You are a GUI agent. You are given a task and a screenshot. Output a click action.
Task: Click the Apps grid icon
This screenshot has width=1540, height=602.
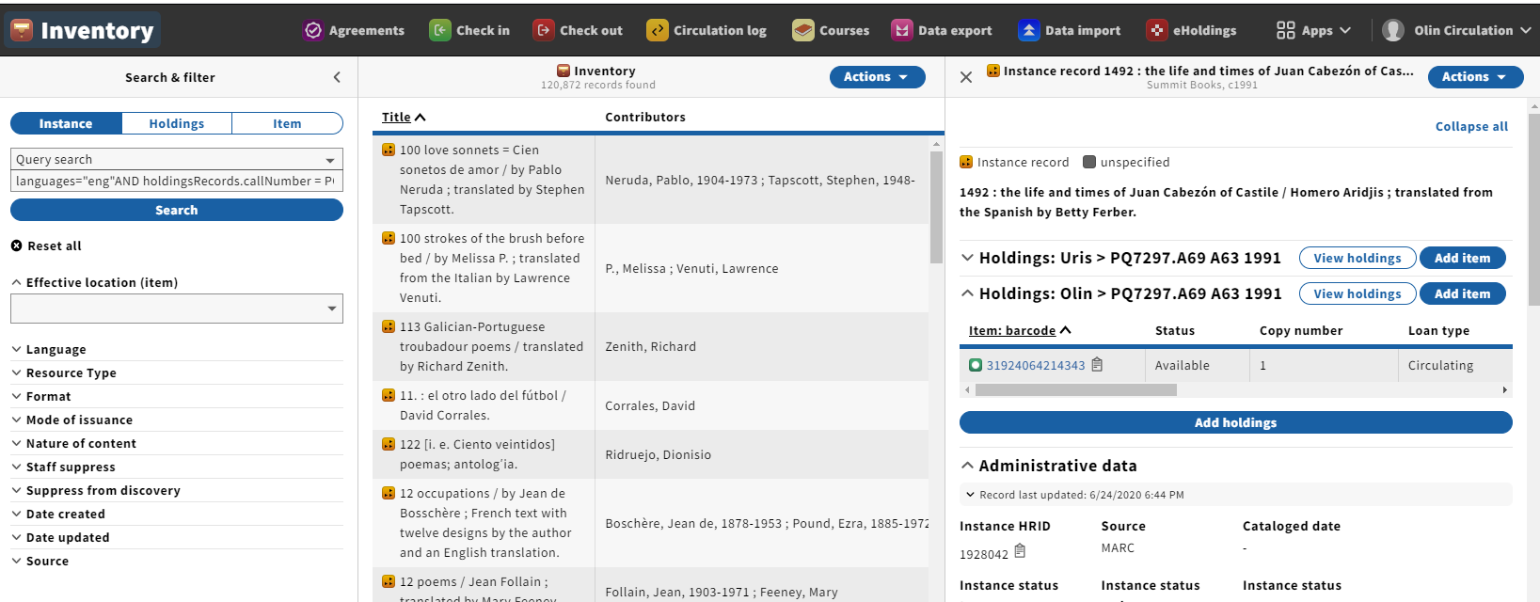1286,30
